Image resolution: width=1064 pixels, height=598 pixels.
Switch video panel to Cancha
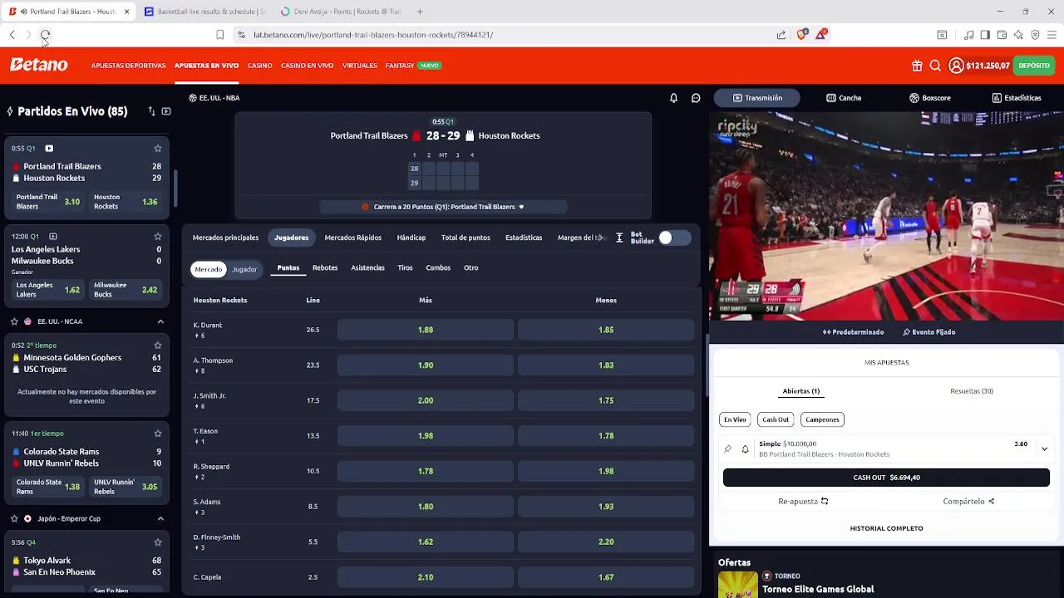[844, 98]
